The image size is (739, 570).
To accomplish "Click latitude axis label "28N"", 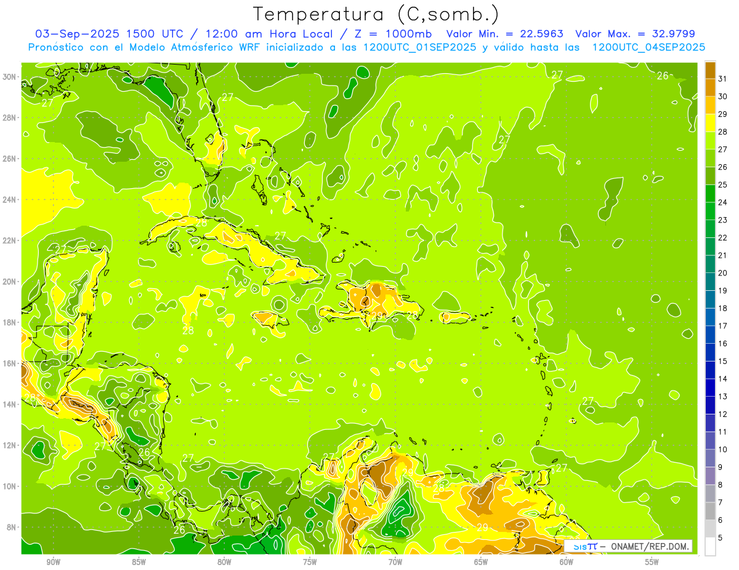I will [x=9, y=117].
